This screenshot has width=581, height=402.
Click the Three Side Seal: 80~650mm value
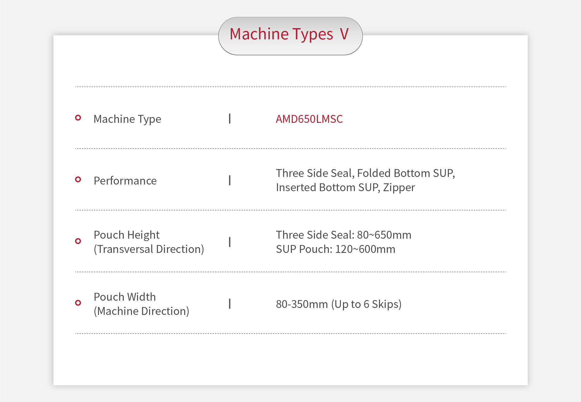[344, 235]
